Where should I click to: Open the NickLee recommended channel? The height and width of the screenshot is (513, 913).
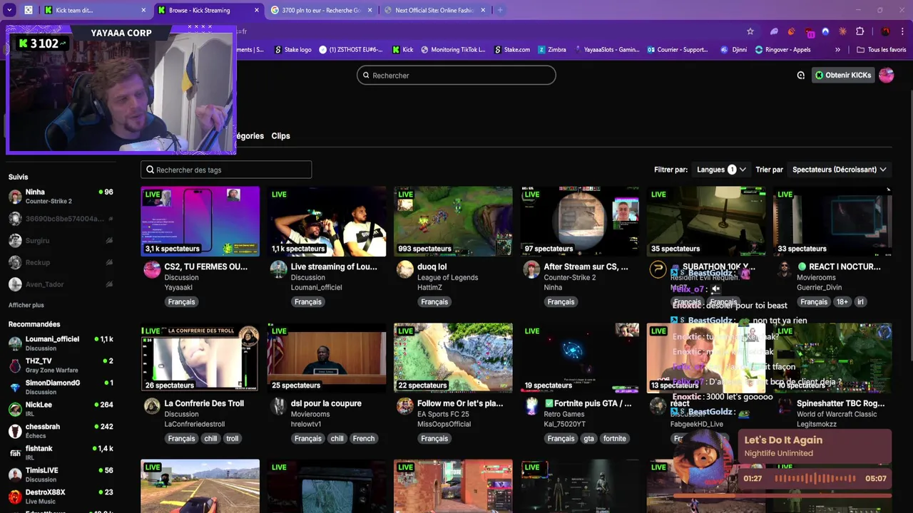(61, 409)
